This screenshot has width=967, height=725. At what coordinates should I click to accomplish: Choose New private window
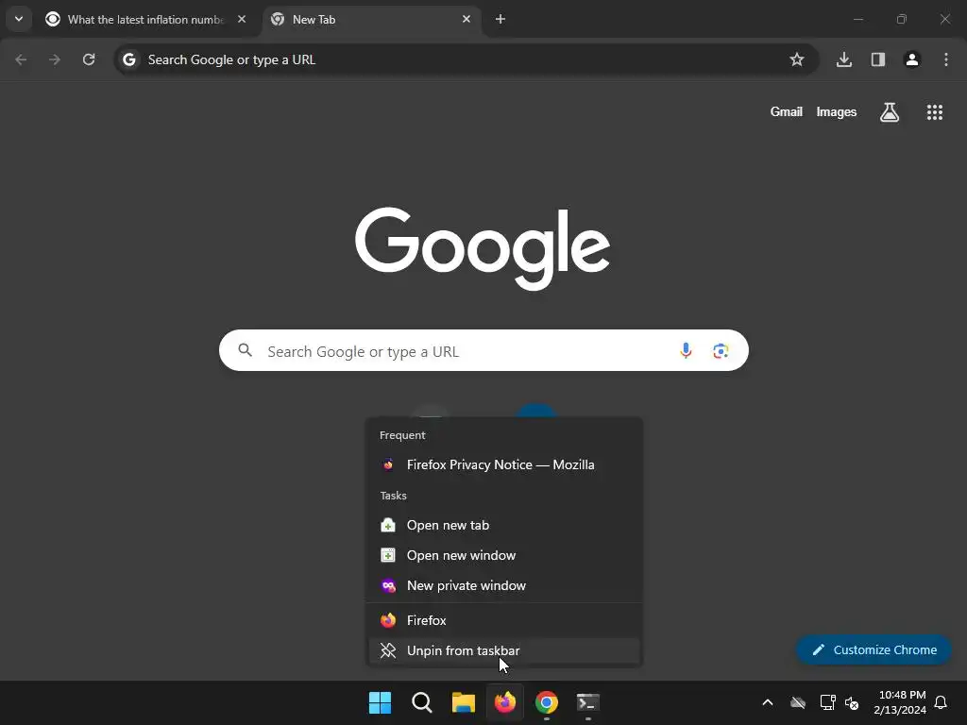504,585
